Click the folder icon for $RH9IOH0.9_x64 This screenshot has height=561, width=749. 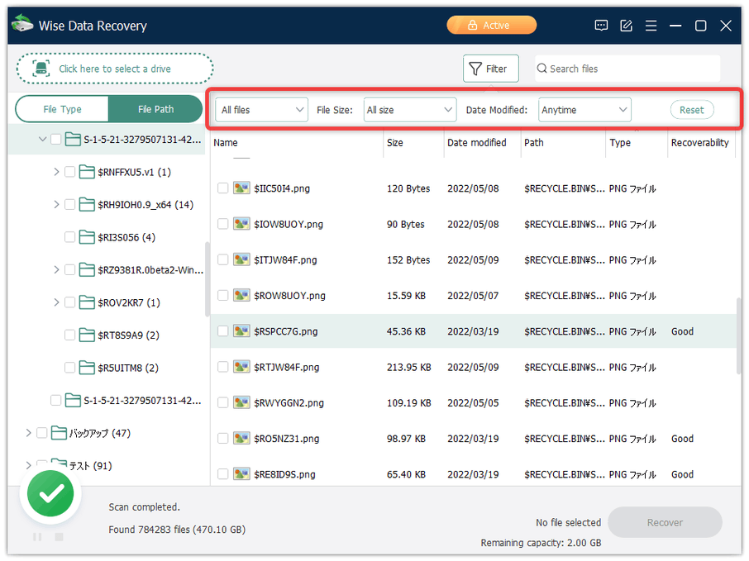coord(87,205)
